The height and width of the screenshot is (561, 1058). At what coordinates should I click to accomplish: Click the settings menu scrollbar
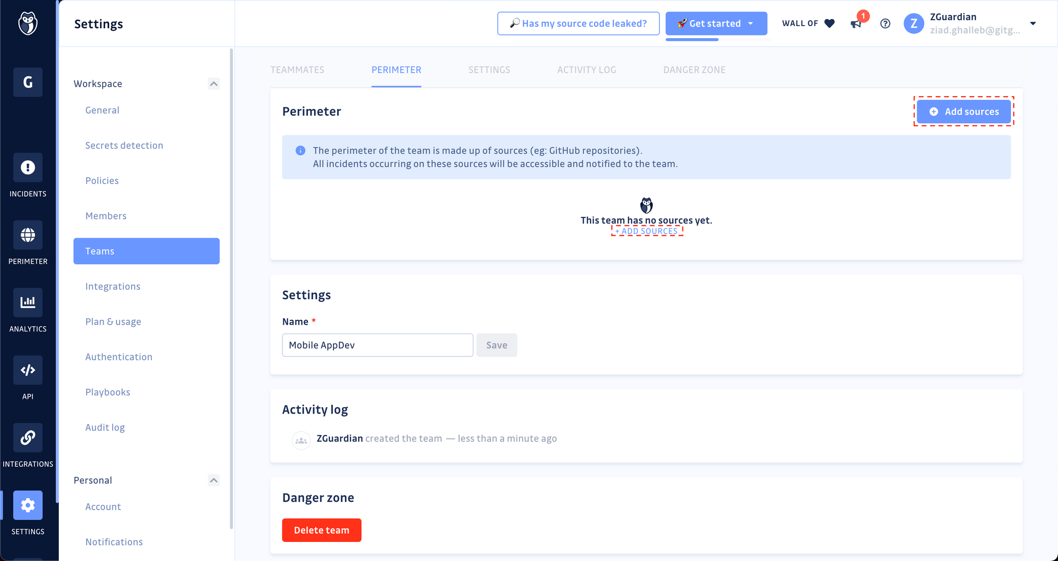231,289
